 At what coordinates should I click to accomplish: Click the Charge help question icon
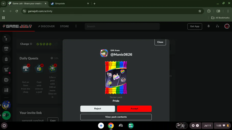click(31, 44)
